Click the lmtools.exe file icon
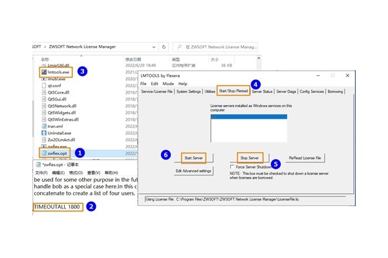The image size is (388, 258). [x=44, y=72]
